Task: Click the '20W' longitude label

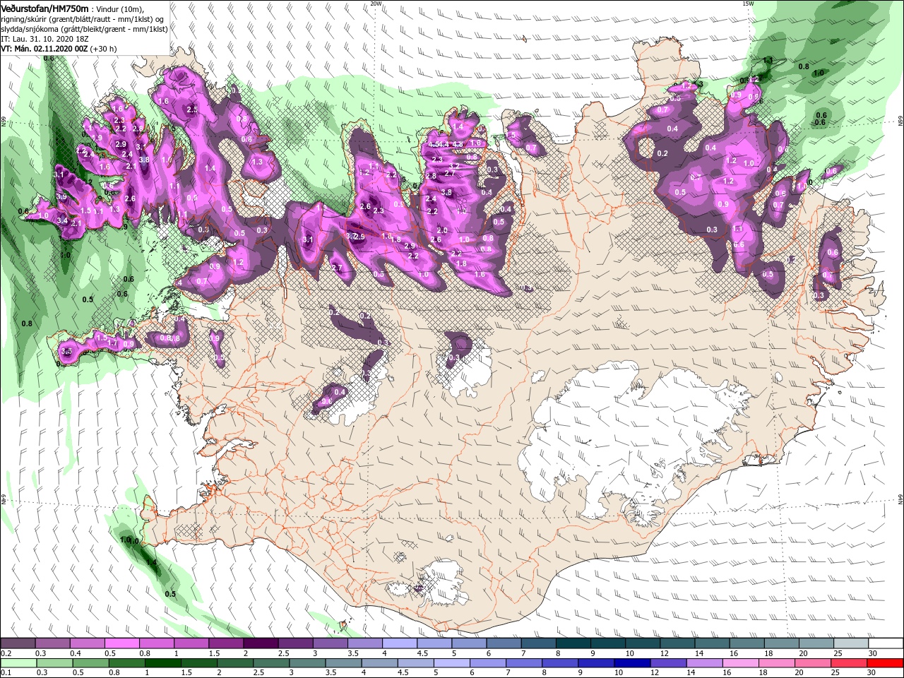Action: click(x=376, y=4)
